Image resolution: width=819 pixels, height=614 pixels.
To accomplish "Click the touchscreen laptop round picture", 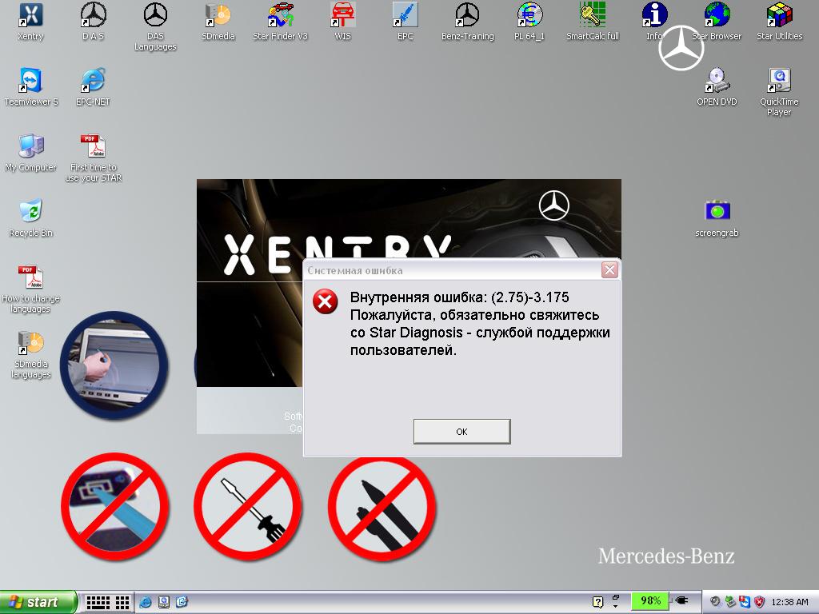I will click(114, 365).
